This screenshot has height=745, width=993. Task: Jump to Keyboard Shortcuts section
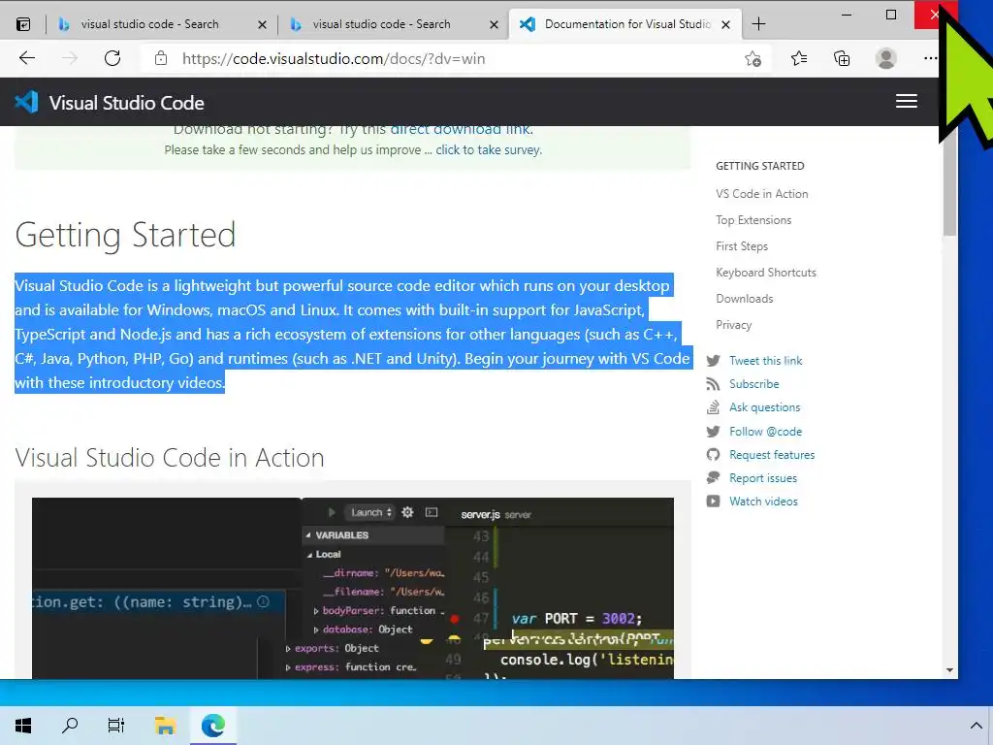tap(766, 273)
